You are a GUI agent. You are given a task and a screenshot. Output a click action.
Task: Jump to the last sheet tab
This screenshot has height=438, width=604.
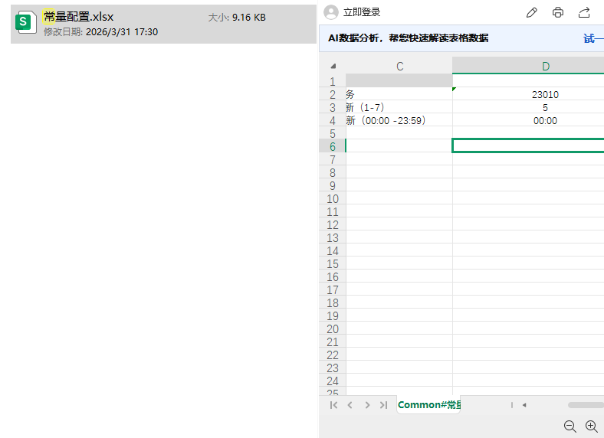coord(383,405)
